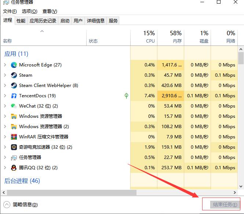Expand Steam Client WebHelper (8) group

click(x=5, y=86)
